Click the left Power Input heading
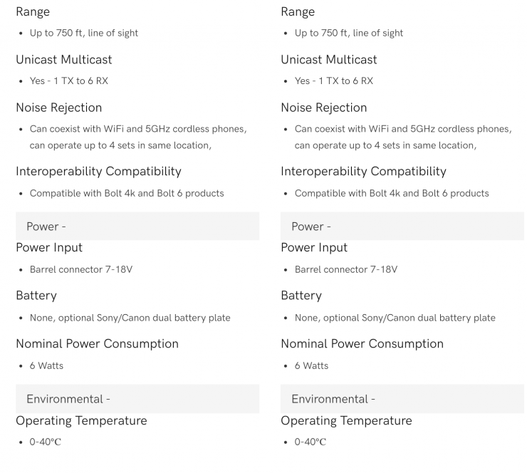This screenshot has height=473, width=527. pyautogui.click(x=49, y=247)
